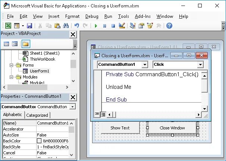Image resolution: width=226 pixels, height=161 pixels.
Task: Select Sheet1 (Sheet1) in project tree
Action: click(x=45, y=53)
